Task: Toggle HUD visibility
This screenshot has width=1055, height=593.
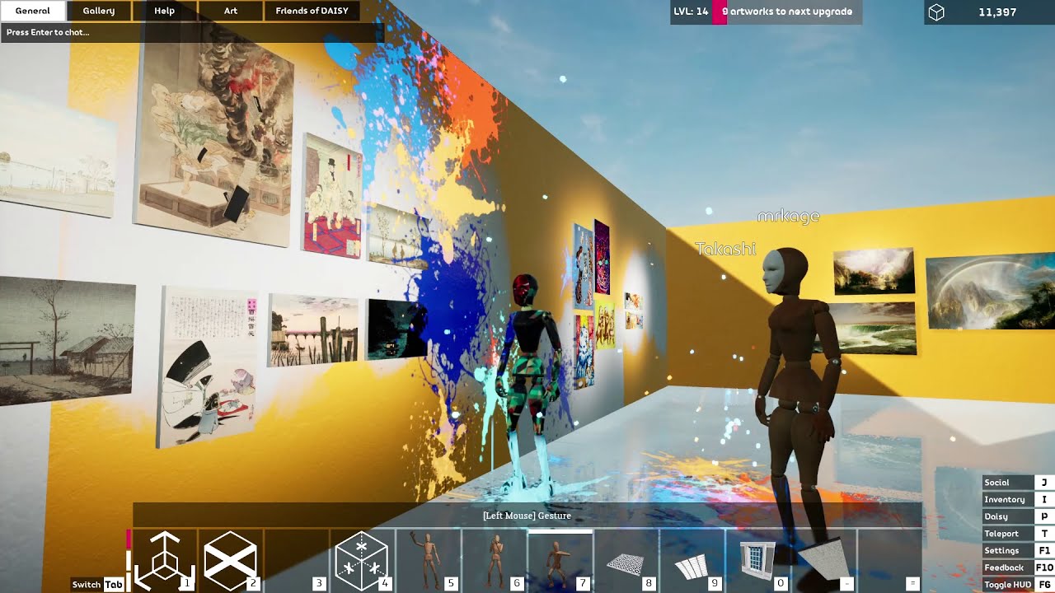Action: [x=1018, y=585]
